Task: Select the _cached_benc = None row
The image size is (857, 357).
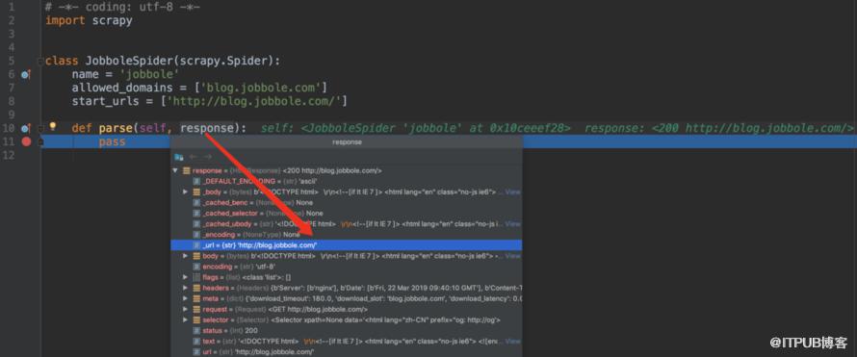Action: (x=347, y=202)
